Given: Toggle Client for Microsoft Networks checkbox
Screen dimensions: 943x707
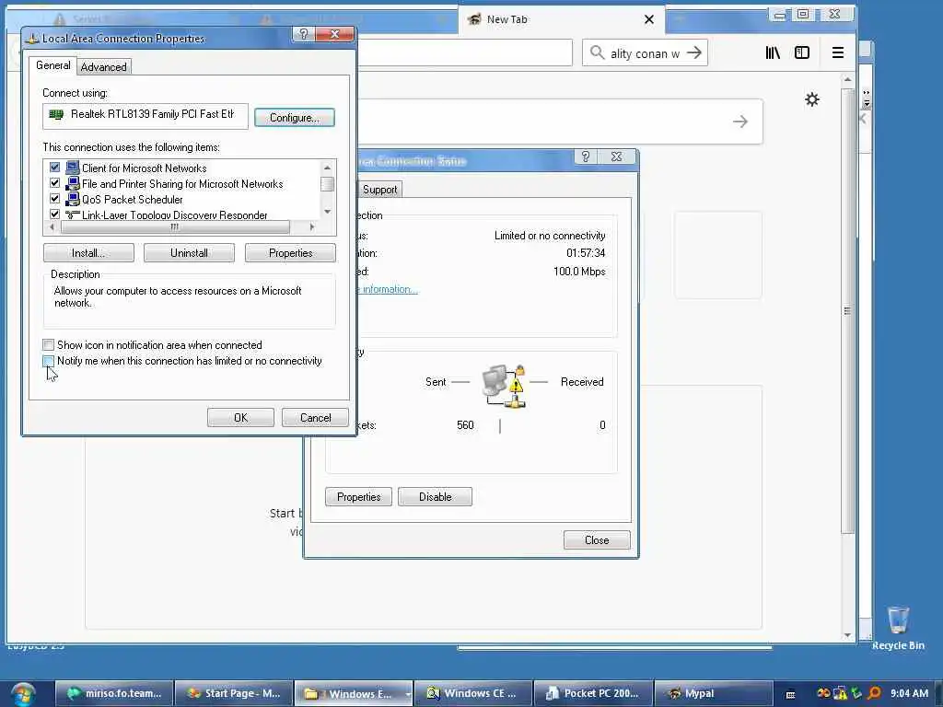Looking at the screenshot, I should [54, 168].
